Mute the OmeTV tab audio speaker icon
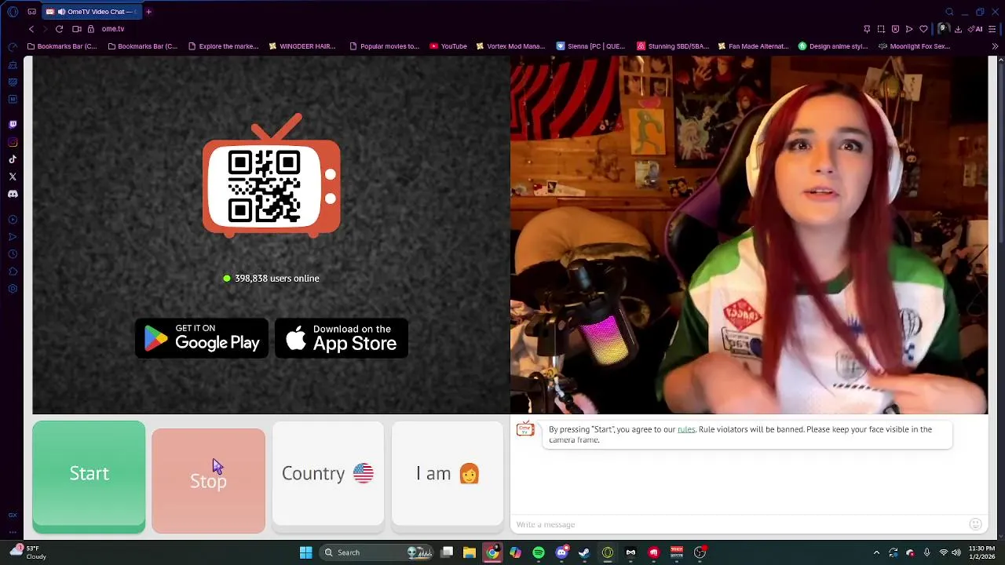Screen dimensions: 1005x565 (60, 12)
